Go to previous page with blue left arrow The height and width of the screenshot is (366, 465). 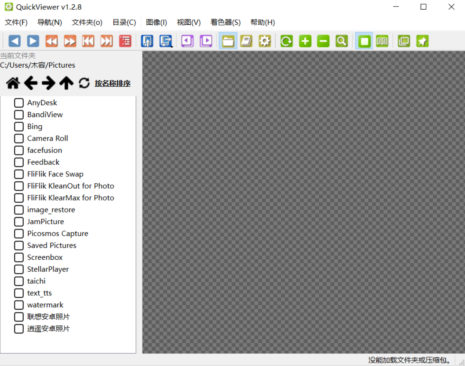(x=15, y=41)
